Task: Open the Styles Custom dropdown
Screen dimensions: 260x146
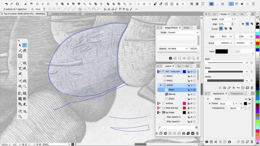Action: [x=183, y=32]
